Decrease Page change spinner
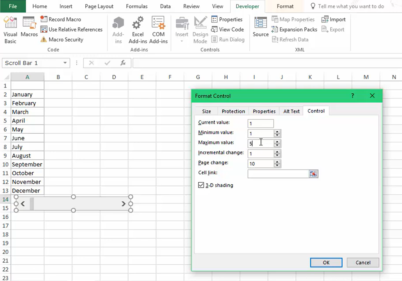 (277, 166)
